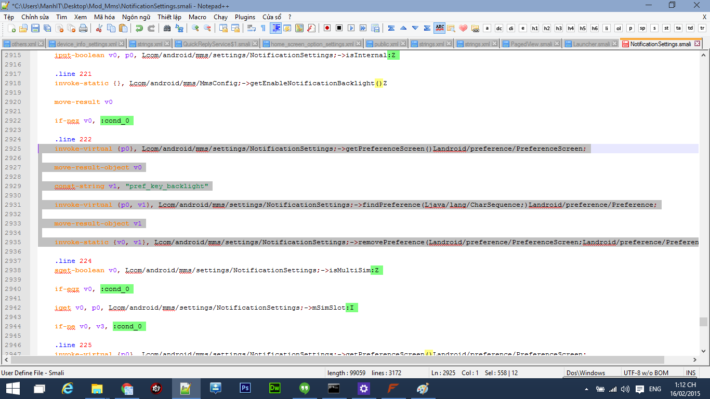The image size is (710, 399).
Task: Close the PagedView.smali tab
Action: (x=558, y=44)
